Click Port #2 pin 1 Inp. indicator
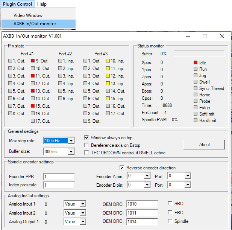 (60, 61)
